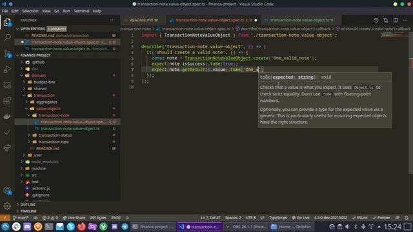The image size is (413, 232).
Task: Click the editor vertical scrollbar
Action: [x=411, y=102]
